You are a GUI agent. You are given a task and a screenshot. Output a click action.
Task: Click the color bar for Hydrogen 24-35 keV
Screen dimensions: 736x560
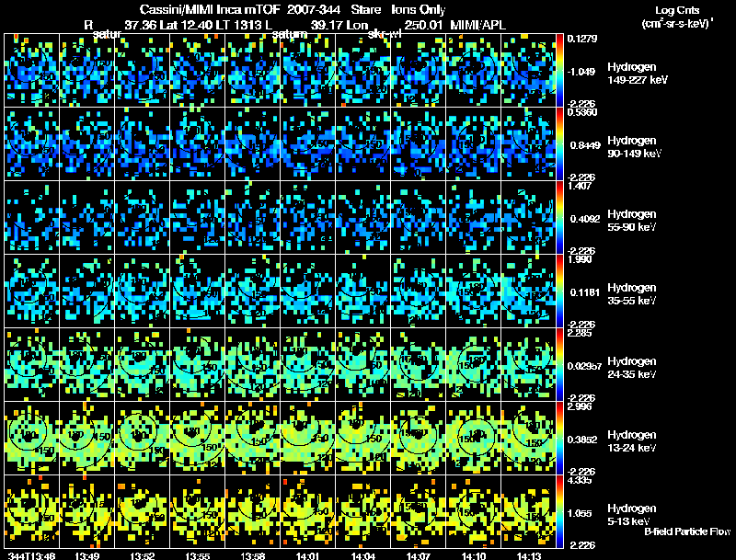559,365
